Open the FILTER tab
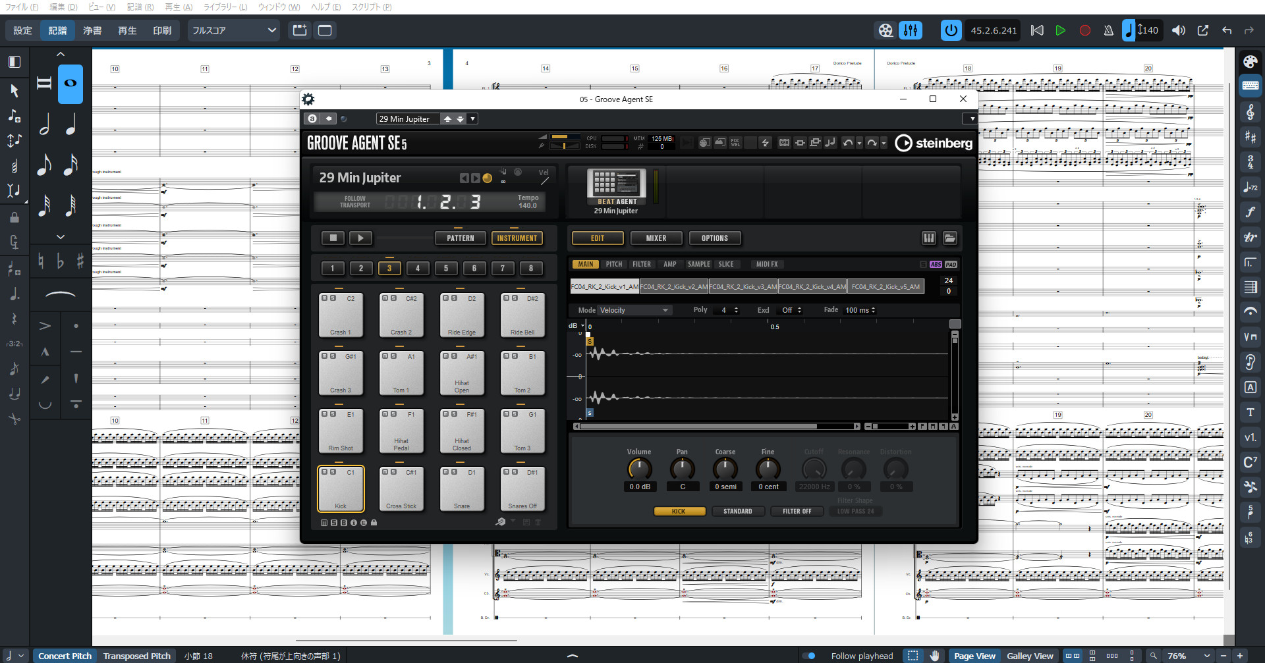 coord(642,264)
